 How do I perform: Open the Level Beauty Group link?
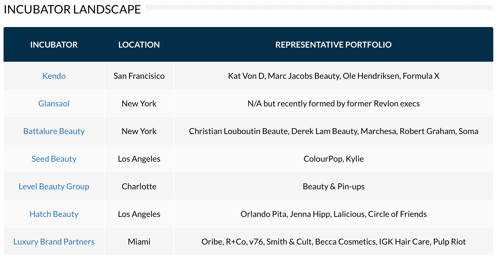tap(54, 186)
